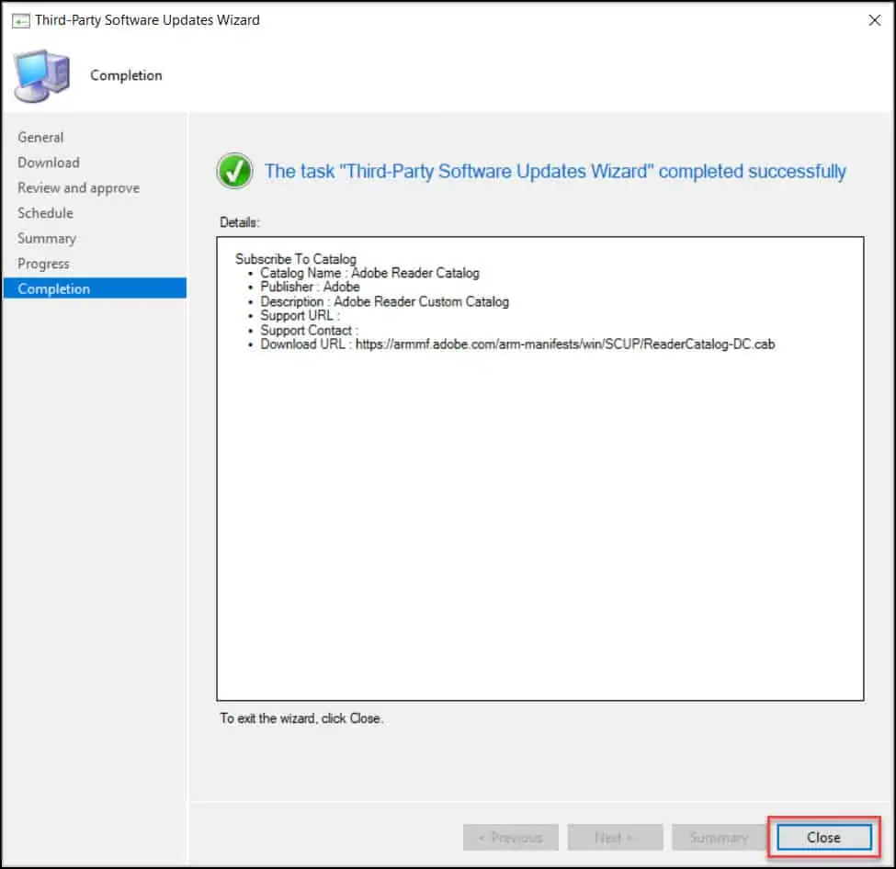This screenshot has width=896, height=869.
Task: Click the Support URL line
Action: pos(300,315)
